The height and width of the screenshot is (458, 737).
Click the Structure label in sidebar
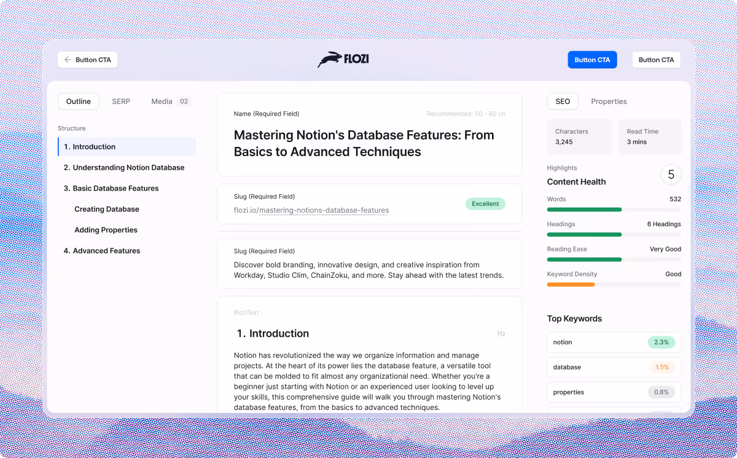tap(72, 128)
